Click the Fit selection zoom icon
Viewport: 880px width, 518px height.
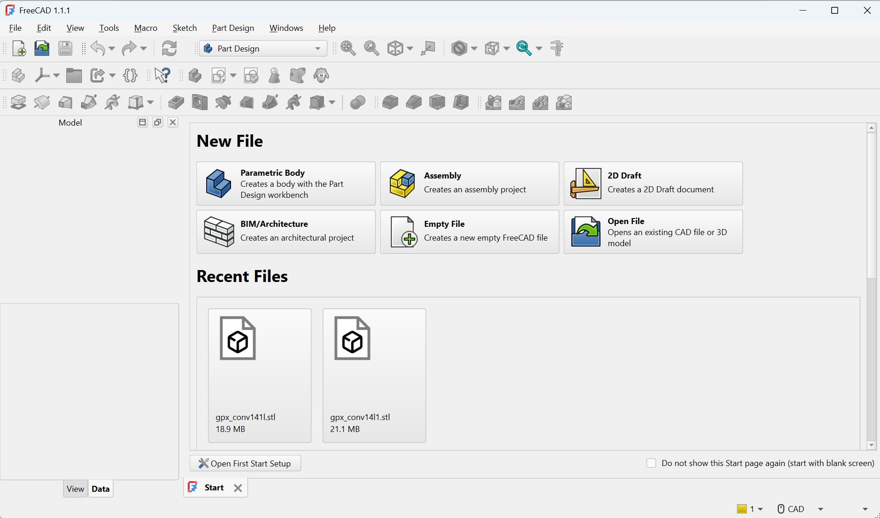371,48
